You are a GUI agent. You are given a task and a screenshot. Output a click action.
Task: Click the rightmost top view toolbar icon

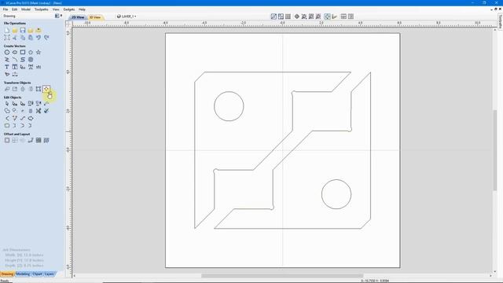tap(351, 17)
